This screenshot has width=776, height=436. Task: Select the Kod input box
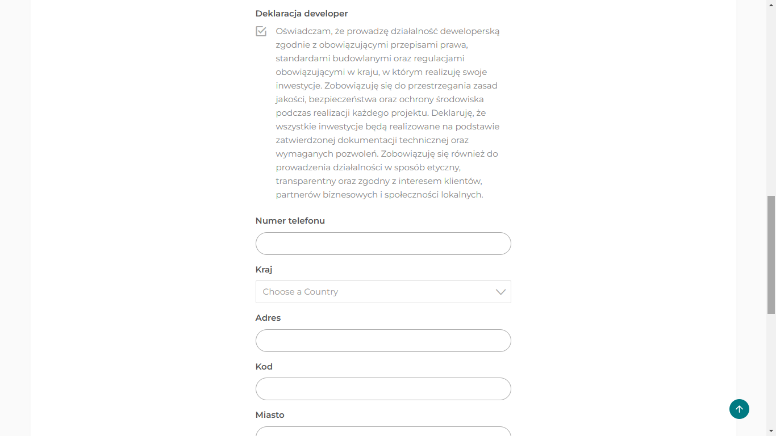click(383, 389)
